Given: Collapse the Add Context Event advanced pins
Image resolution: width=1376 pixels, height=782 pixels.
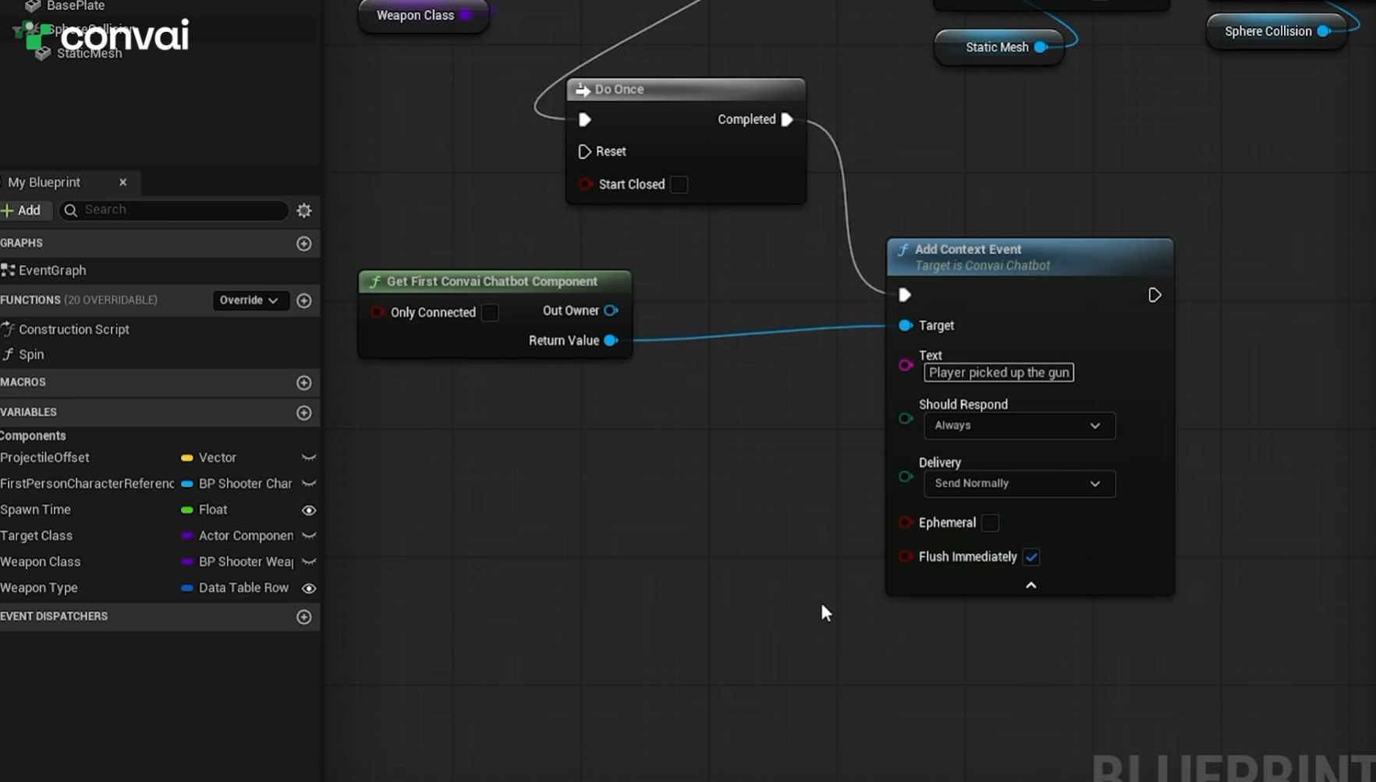Looking at the screenshot, I should pyautogui.click(x=1030, y=585).
